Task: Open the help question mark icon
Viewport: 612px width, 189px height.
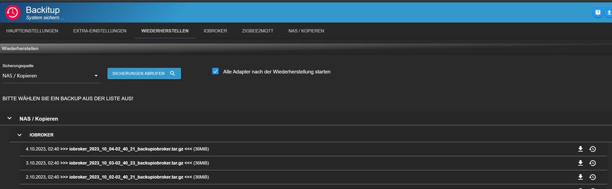Action: pyautogui.click(x=597, y=12)
